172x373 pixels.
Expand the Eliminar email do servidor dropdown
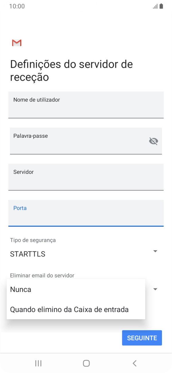155,290
